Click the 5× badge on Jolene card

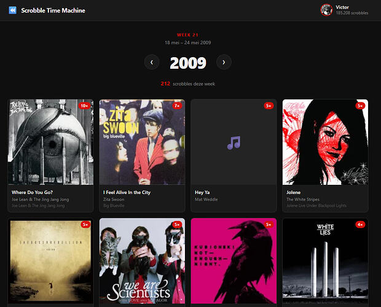(360, 106)
